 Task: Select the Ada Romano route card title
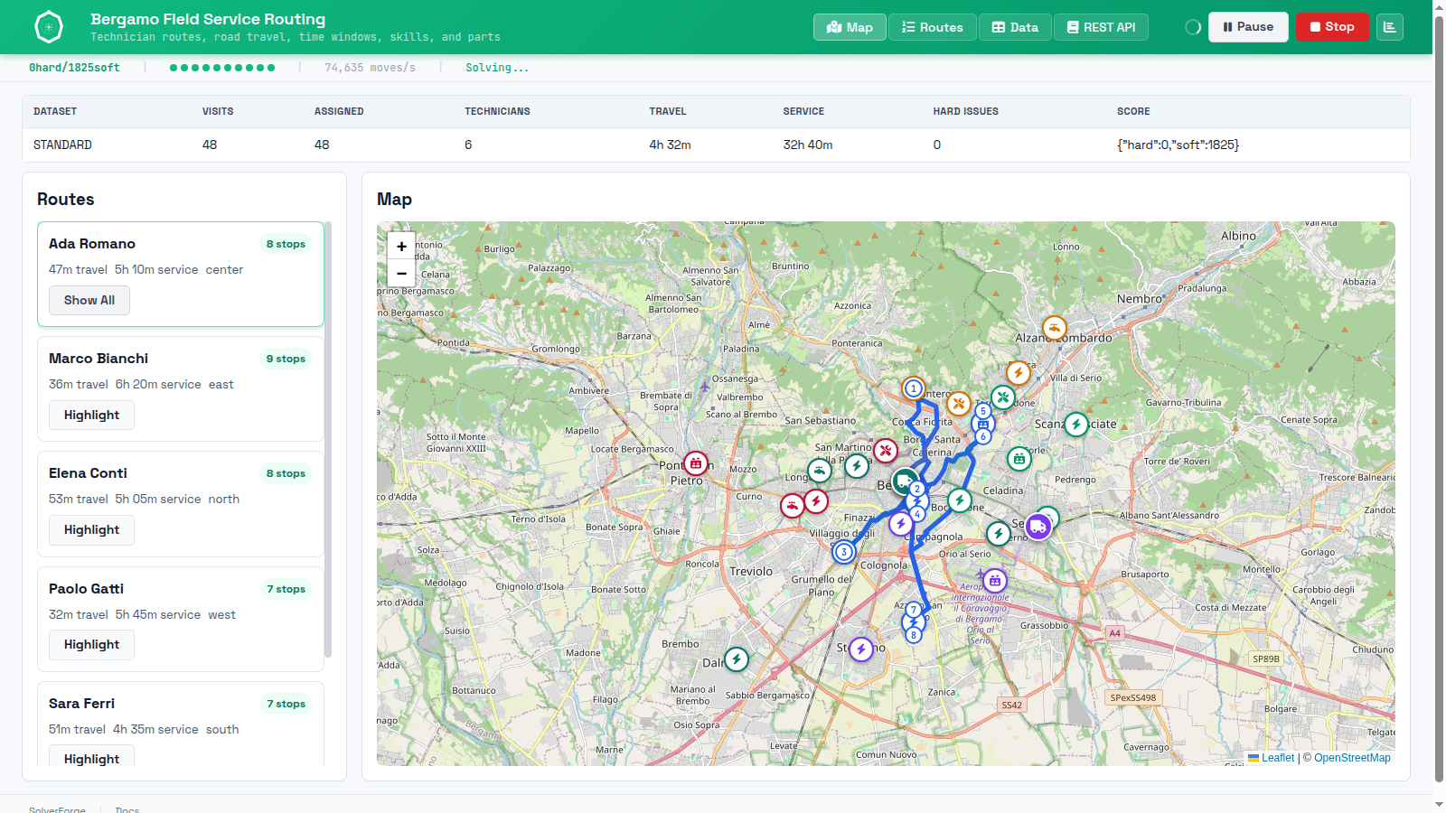pos(92,244)
